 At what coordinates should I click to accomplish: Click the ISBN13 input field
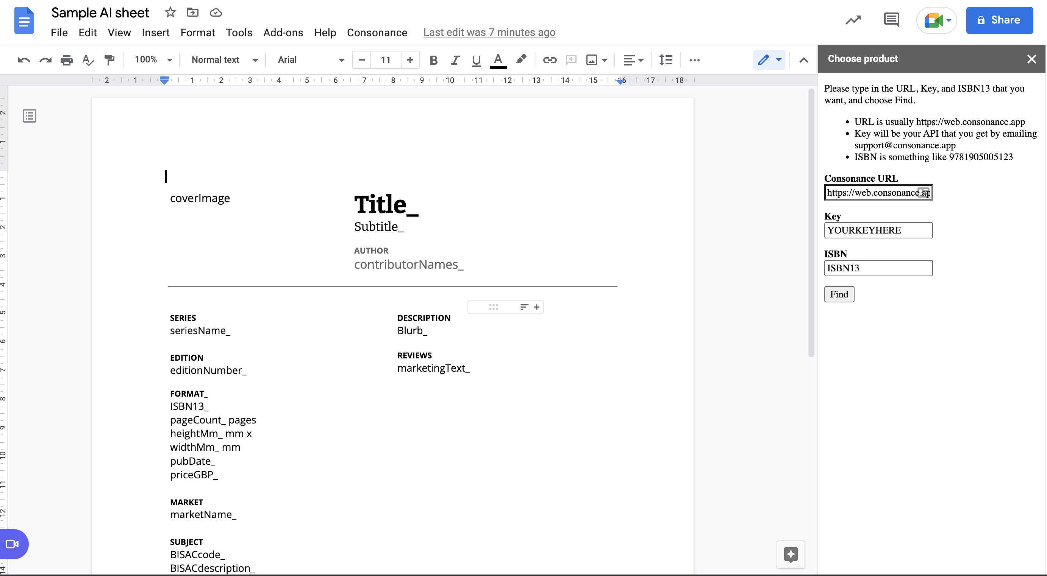click(x=878, y=268)
